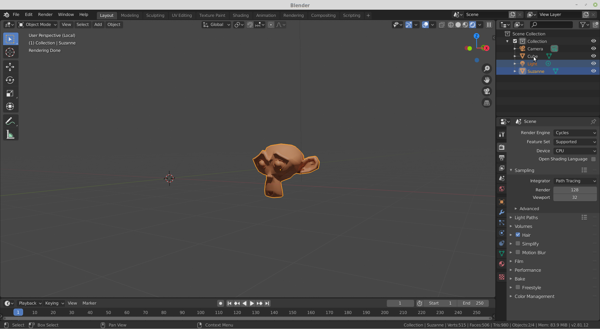Click the Render samples field
Screen dimensions: 600x329
click(575, 190)
